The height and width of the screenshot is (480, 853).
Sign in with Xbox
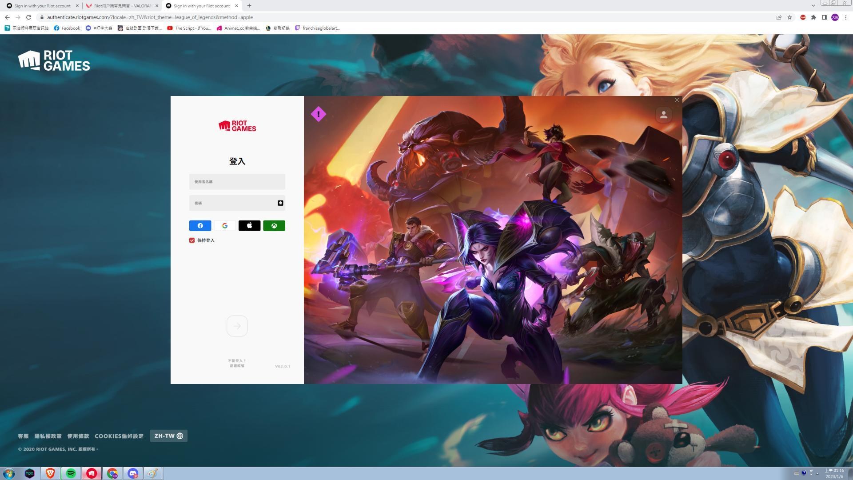coord(274,225)
